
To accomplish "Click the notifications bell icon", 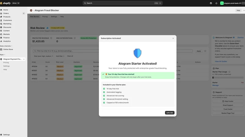I will coord(216,3).
